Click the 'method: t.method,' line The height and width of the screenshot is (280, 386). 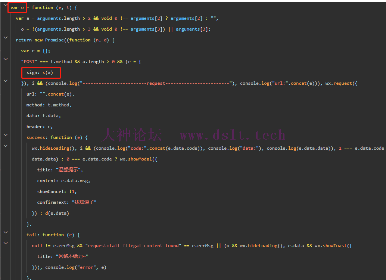click(49, 105)
